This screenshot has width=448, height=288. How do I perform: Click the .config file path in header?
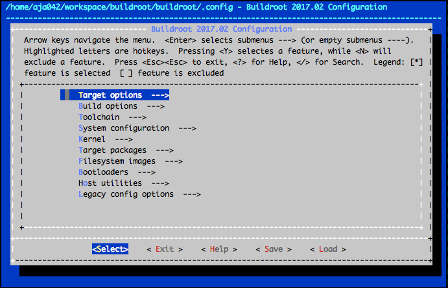(x=119, y=7)
